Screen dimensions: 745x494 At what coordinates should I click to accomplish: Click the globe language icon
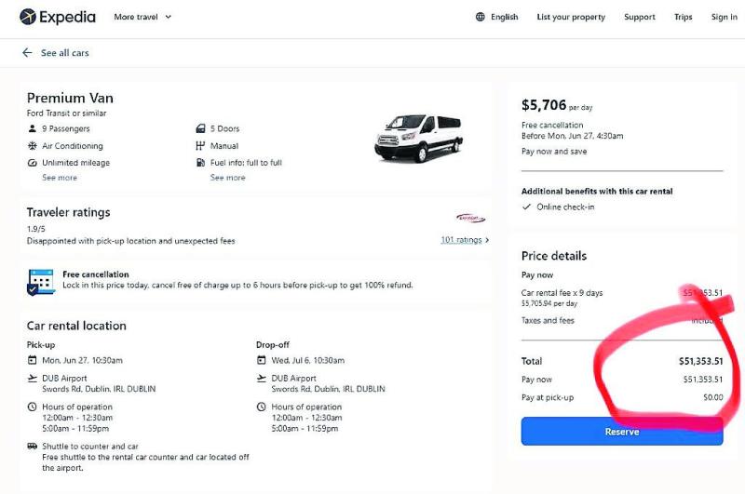coord(481,17)
